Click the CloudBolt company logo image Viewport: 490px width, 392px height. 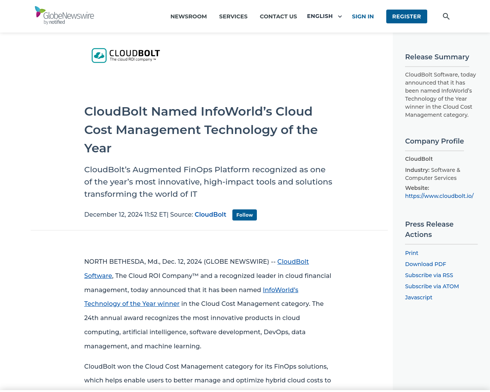click(126, 56)
